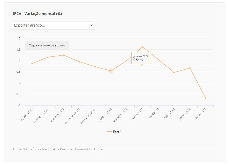Click the 'Clique e arraste para zoom' hint
The image size is (228, 164).
(x=47, y=45)
